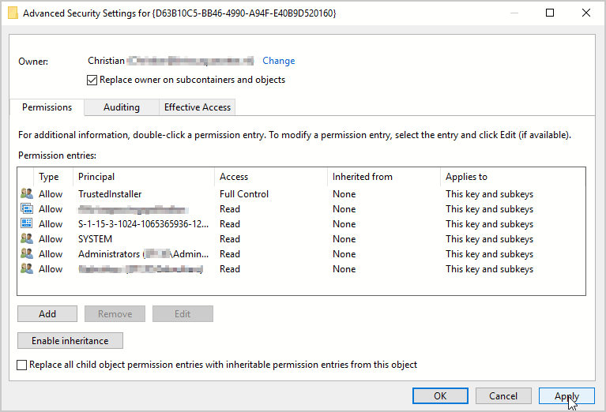Click Apply to save changes

[566, 395]
